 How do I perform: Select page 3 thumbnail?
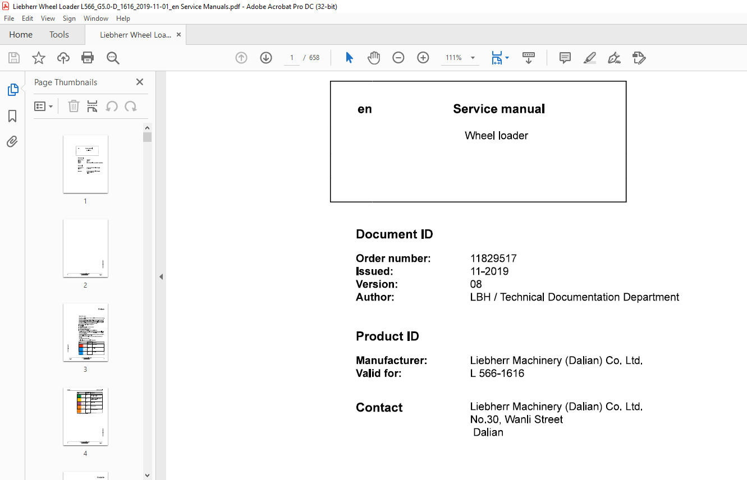pos(85,332)
